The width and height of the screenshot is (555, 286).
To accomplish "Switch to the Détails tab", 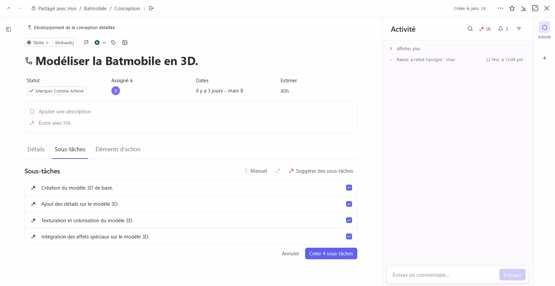I will 36,149.
